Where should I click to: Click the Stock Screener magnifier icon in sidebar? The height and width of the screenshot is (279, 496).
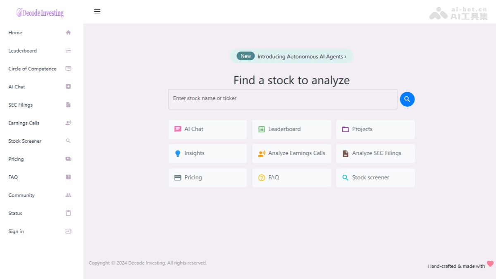68,141
